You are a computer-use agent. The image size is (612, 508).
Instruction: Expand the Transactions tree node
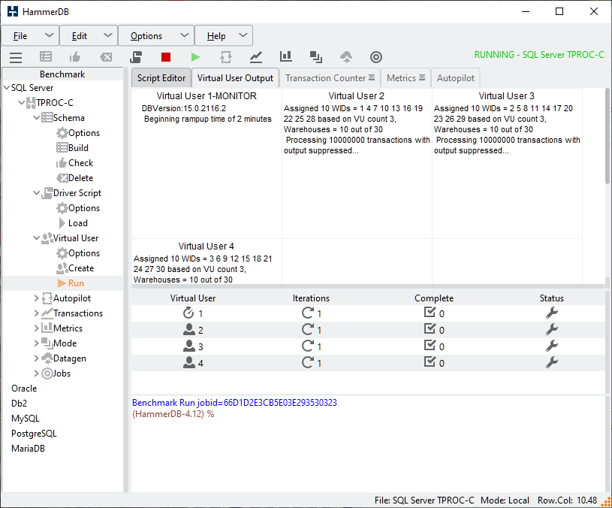point(36,313)
